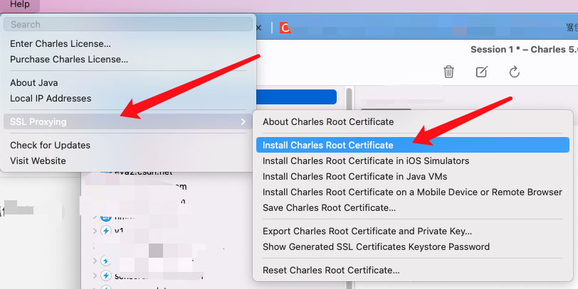Click the Help menu Search field
The image size is (578, 289).
point(128,25)
